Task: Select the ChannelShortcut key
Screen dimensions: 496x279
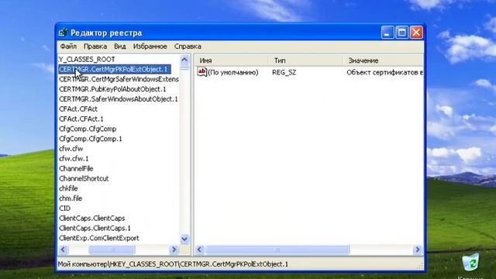Action: pyautogui.click(x=84, y=178)
